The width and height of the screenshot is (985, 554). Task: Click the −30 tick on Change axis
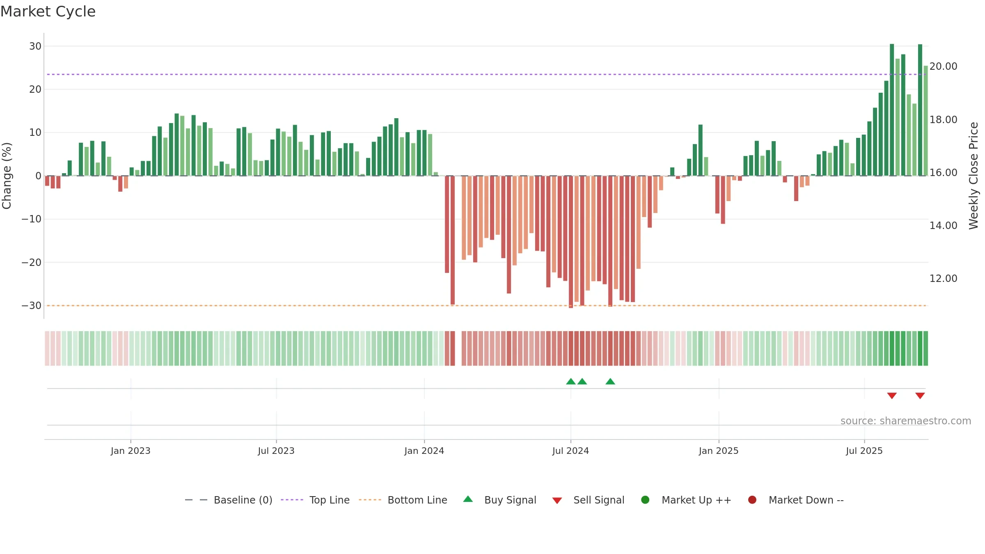[32, 306]
